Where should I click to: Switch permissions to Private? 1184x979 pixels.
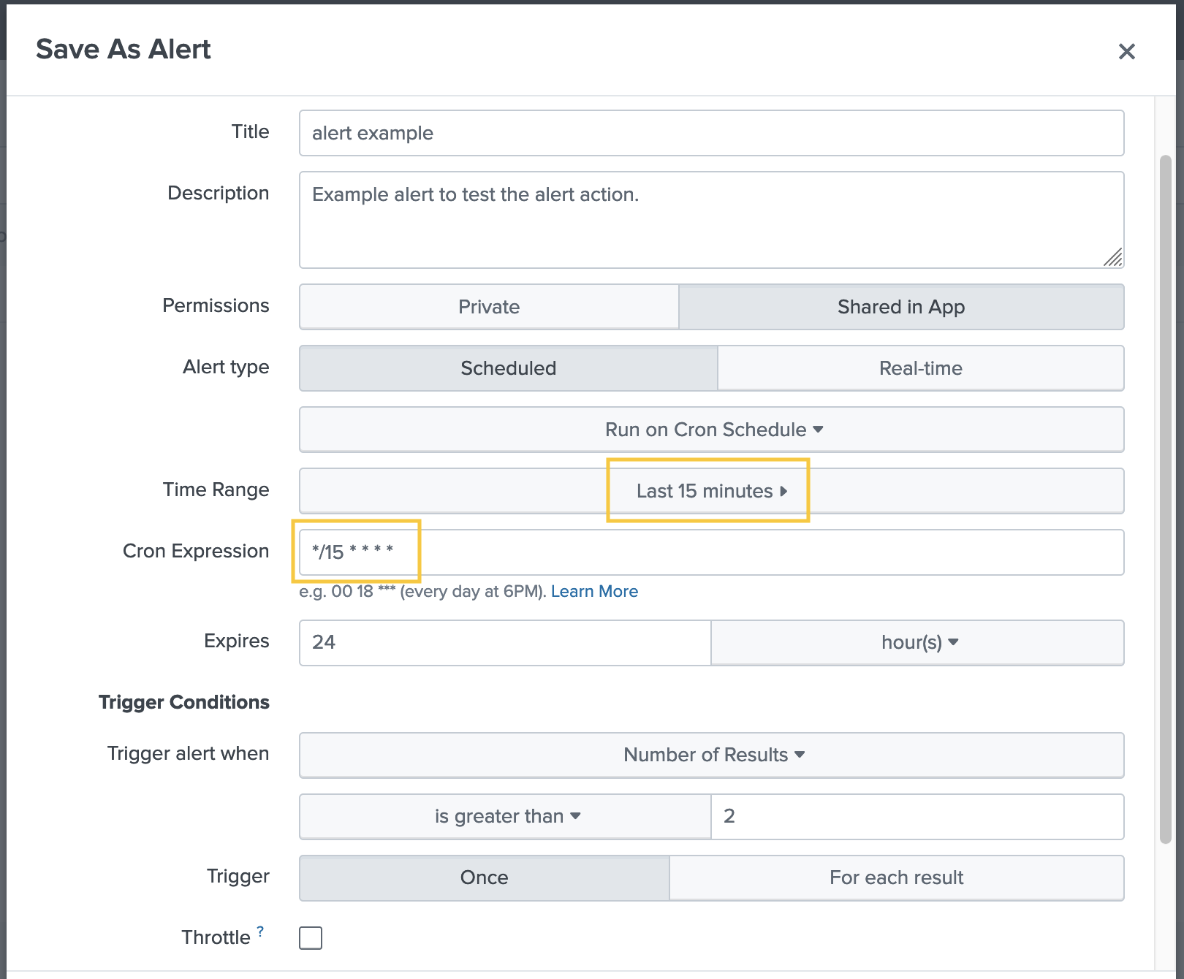[488, 307]
